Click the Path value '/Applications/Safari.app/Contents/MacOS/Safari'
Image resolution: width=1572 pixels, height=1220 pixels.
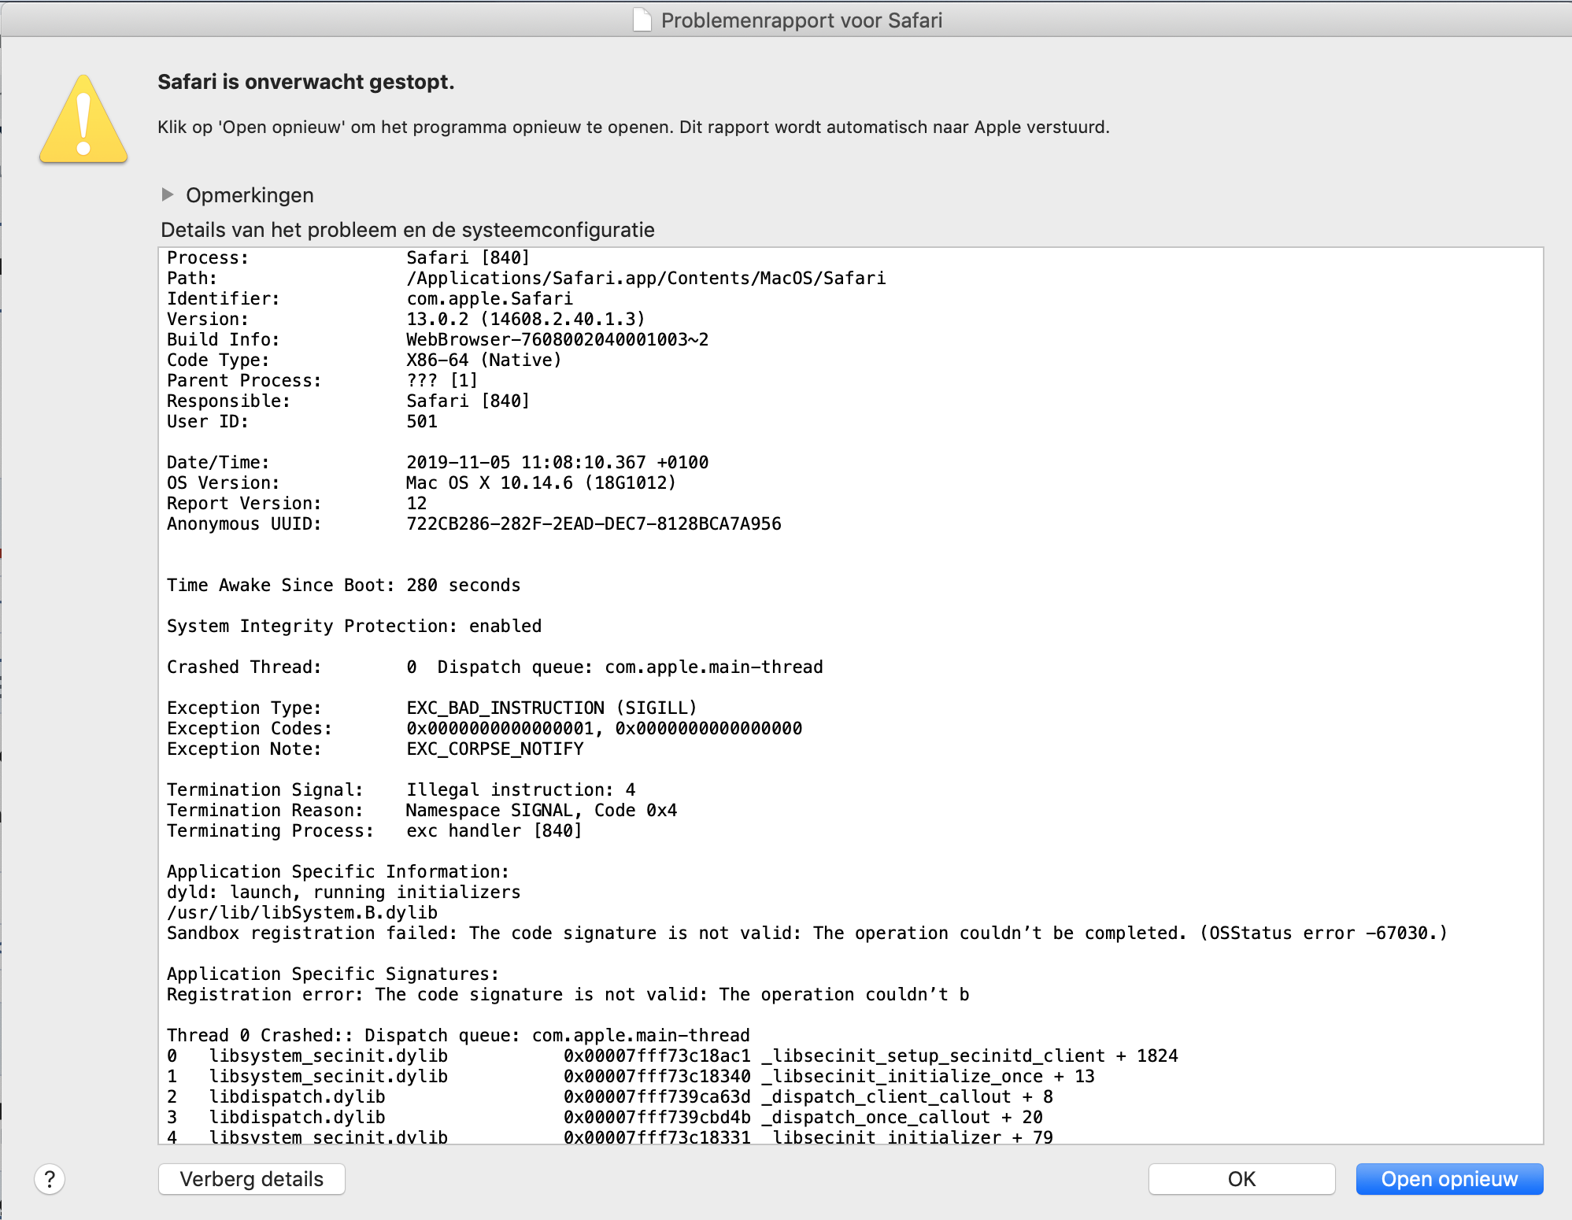coord(645,278)
